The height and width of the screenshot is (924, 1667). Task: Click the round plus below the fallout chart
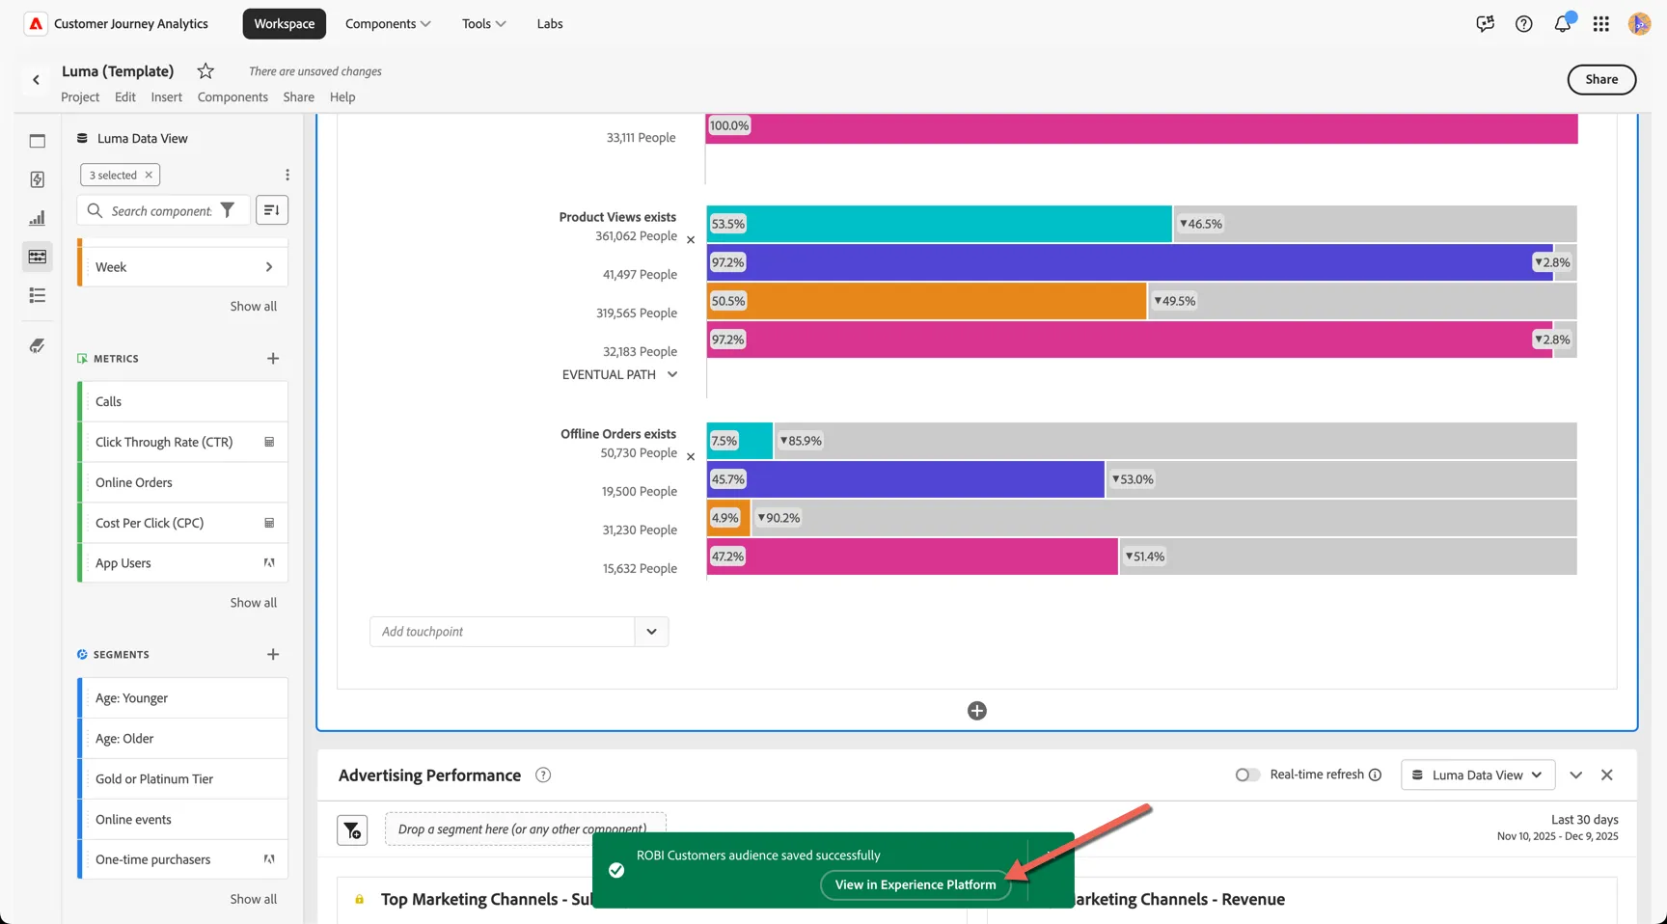[x=977, y=711]
